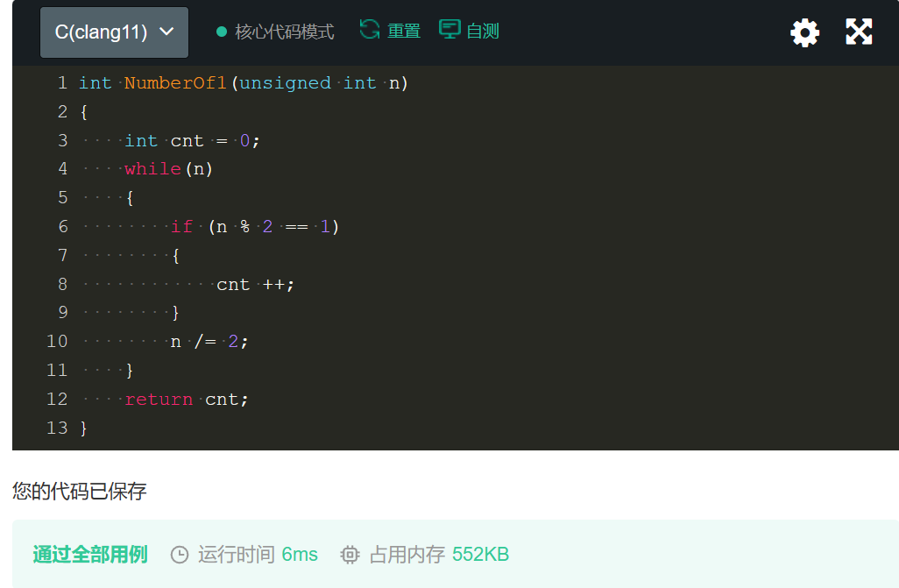
Task: Toggle the 核心代码模式 green dot indicator
Action: [222, 32]
